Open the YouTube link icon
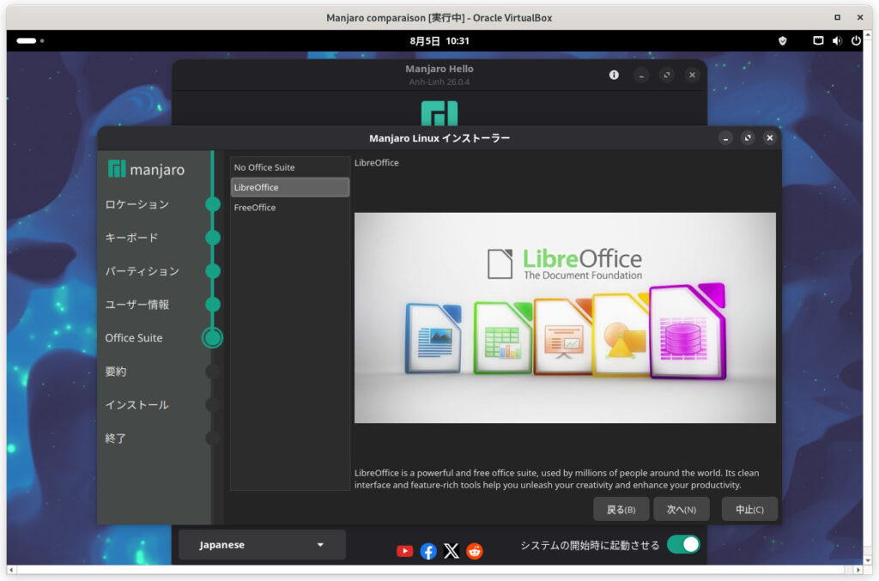 (405, 551)
